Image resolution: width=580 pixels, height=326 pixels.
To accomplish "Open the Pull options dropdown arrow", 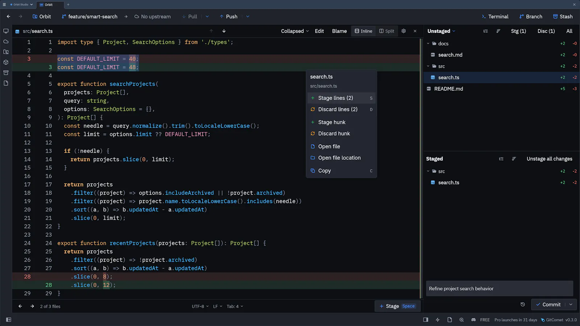I will 207,17.
